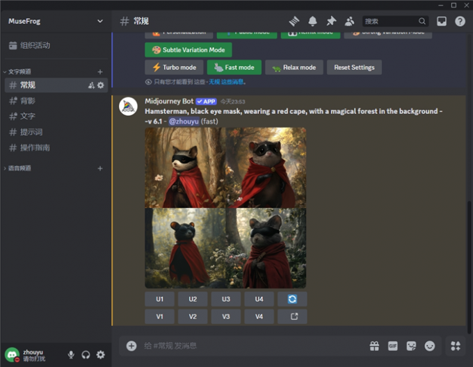473x367 pixels.
Task: Open the generated hamster image grid
Action: click(x=225, y=208)
